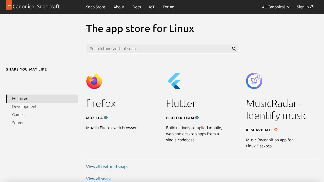This screenshot has width=324, height=182.
Task: Click the View all snaps link
Action: point(99,179)
